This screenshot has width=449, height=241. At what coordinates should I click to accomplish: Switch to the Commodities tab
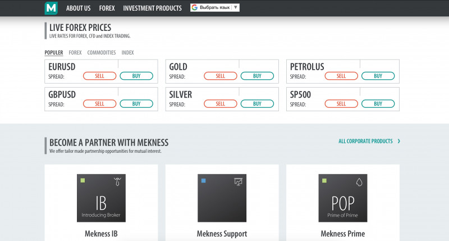tap(102, 53)
